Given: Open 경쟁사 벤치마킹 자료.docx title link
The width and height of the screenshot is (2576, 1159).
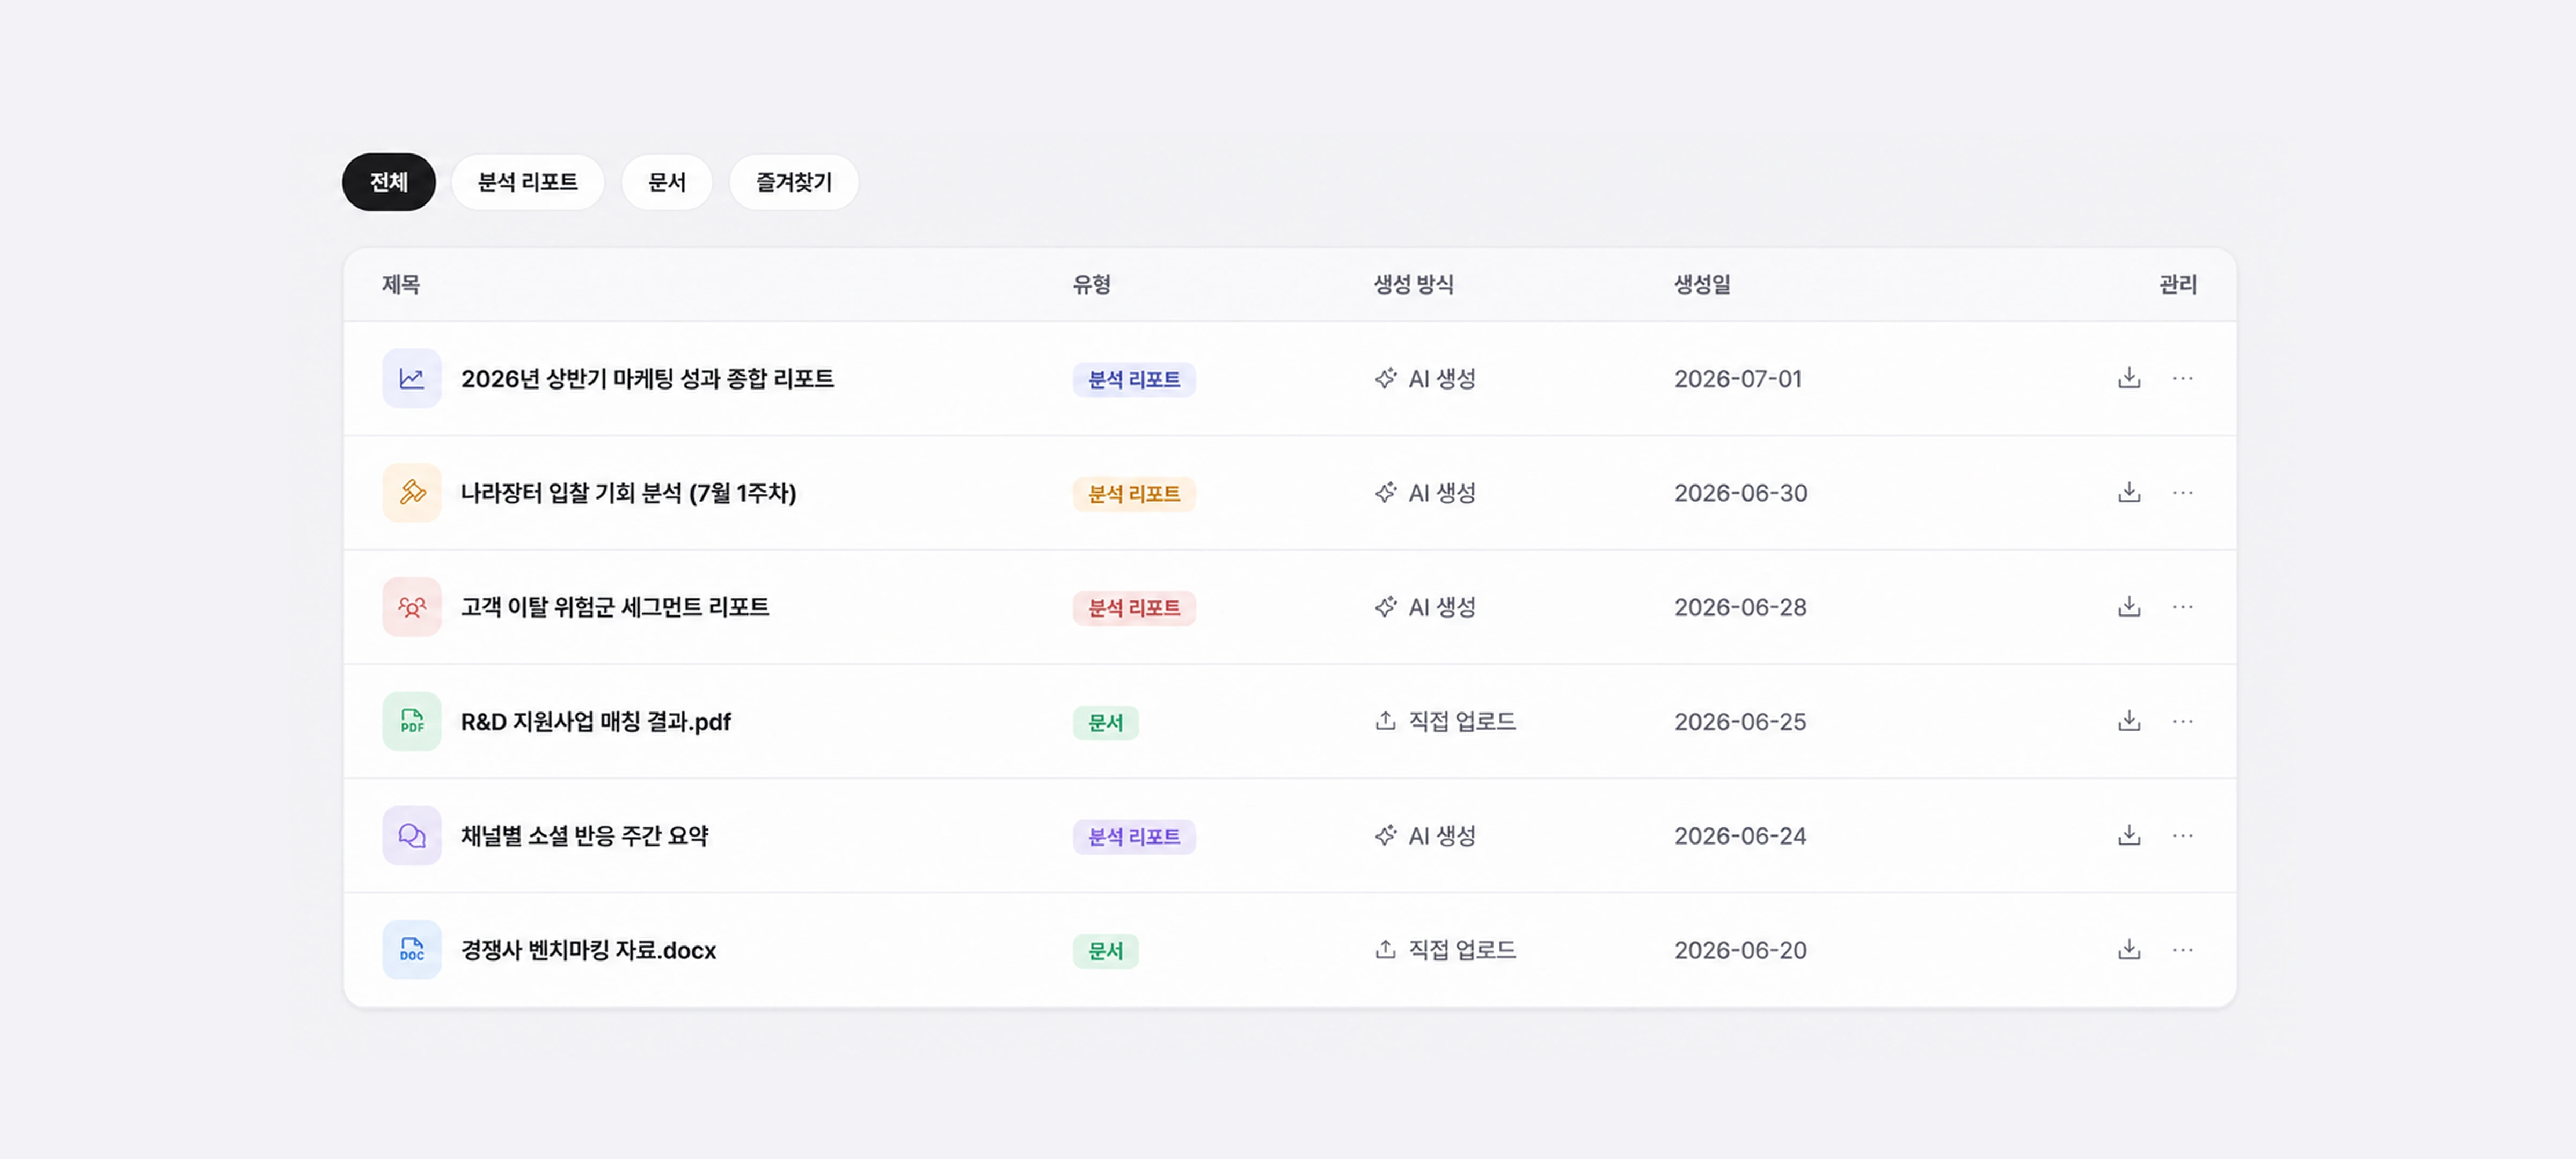Looking at the screenshot, I should point(588,950).
